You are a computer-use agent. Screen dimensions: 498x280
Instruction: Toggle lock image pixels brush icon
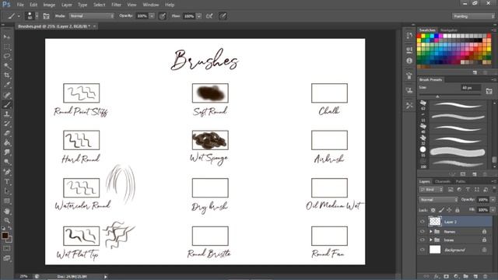441,210
